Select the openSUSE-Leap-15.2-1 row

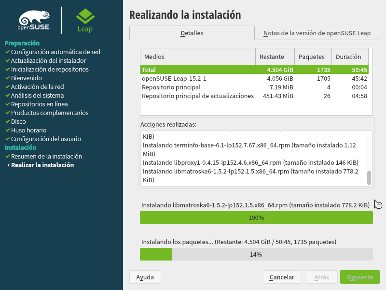pyautogui.click(x=254, y=78)
